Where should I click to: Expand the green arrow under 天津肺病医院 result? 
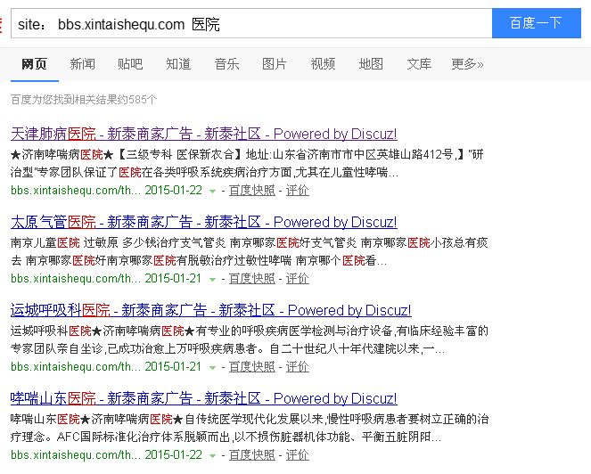coord(212,191)
